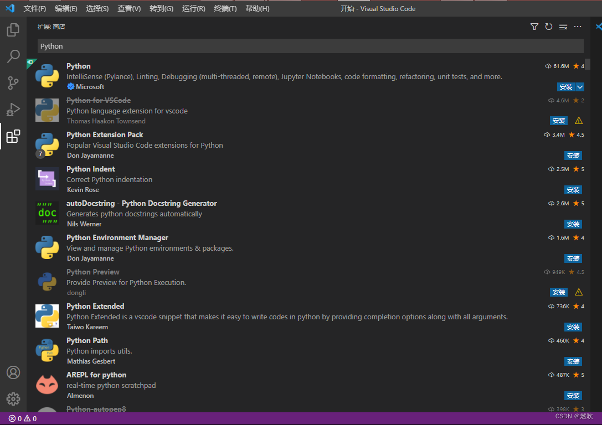
Task: Open the Manage gear icon
Action: click(13, 398)
